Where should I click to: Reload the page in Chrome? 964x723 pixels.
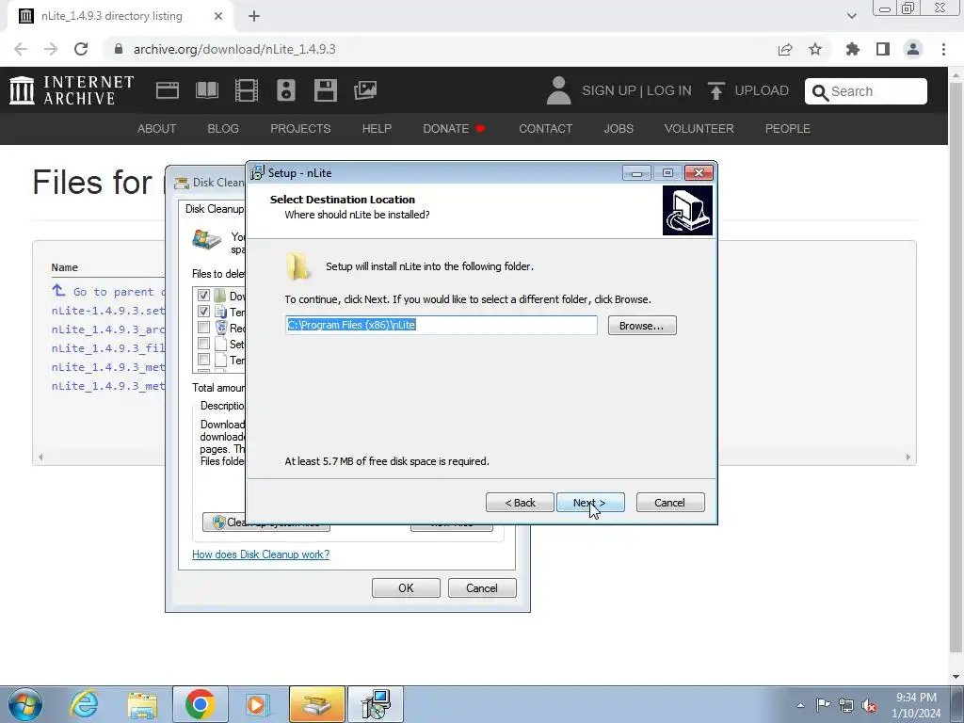(x=81, y=49)
